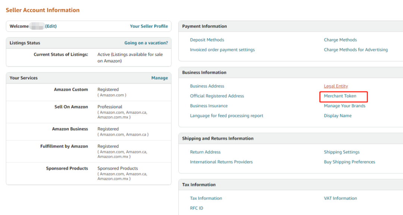Viewport: 403px width, 215px height.
Task: Open the Merchant Token link
Action: pos(340,96)
